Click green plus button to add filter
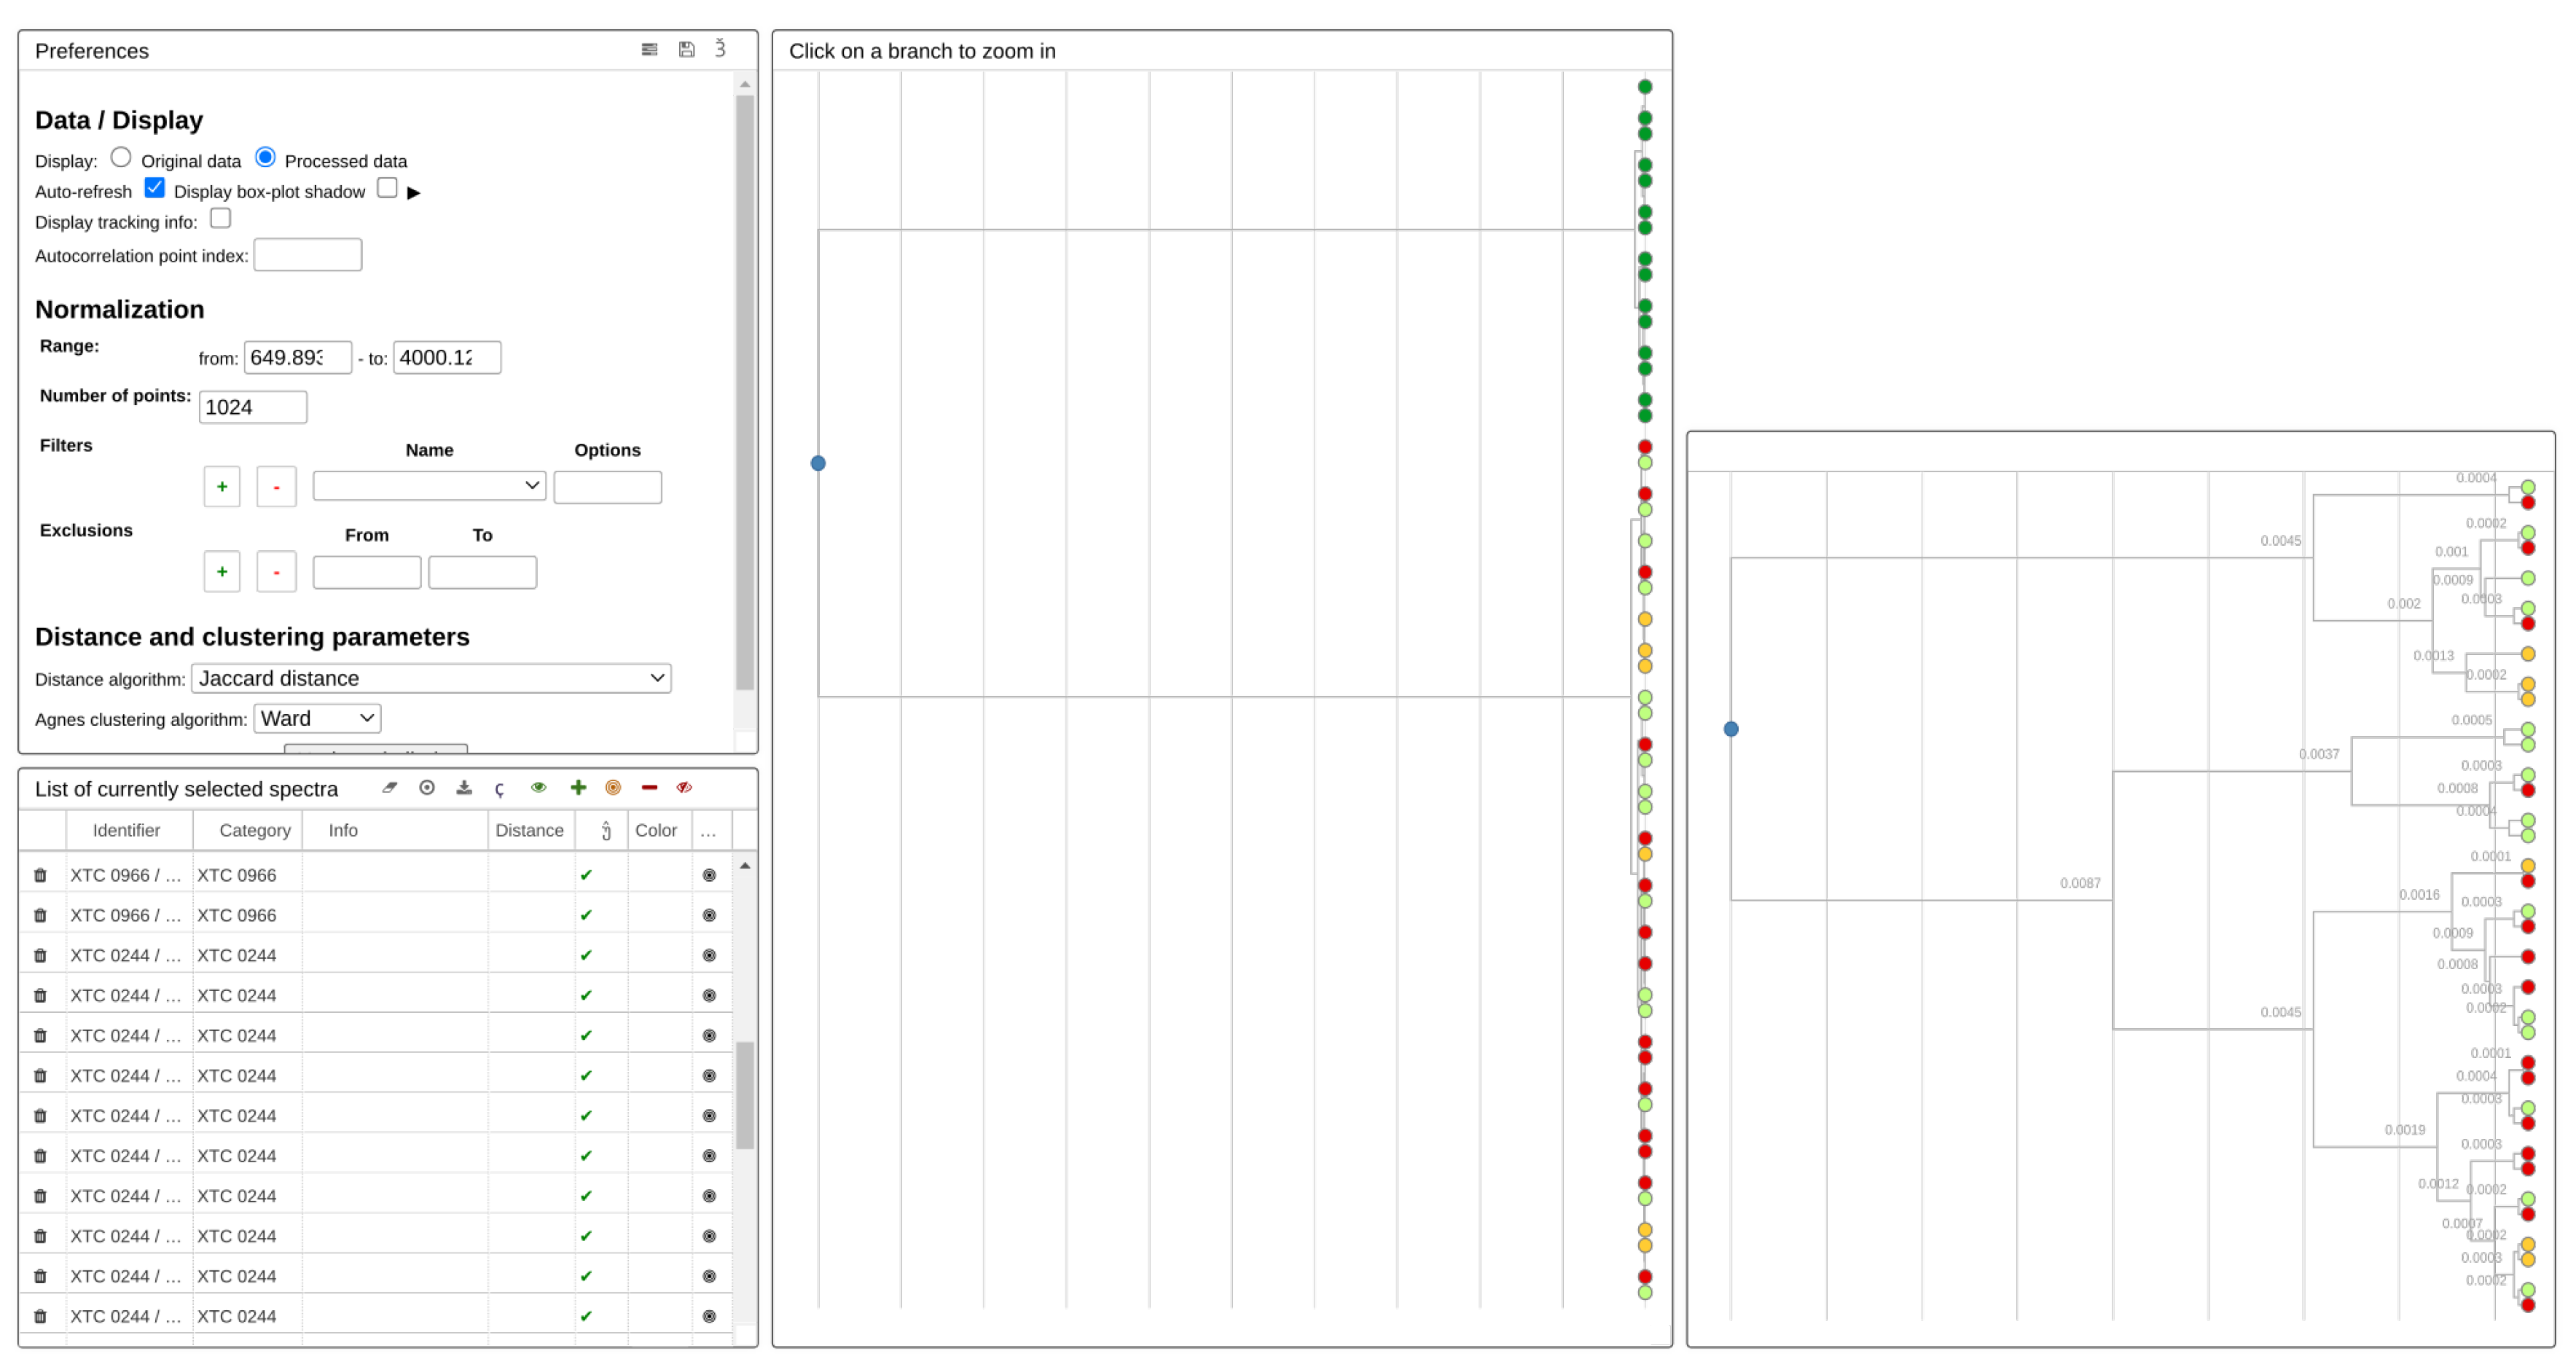This screenshot has height=1367, width=2576. coord(222,487)
